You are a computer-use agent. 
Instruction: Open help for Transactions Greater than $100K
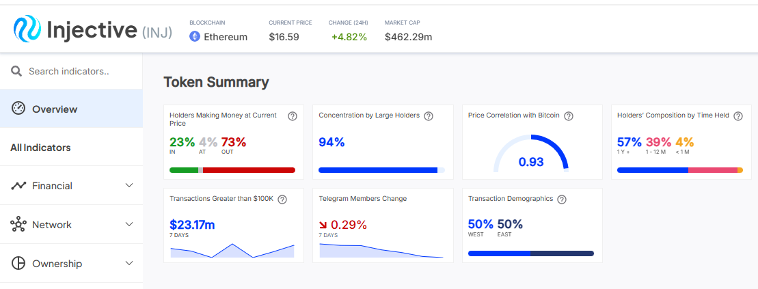(x=282, y=199)
